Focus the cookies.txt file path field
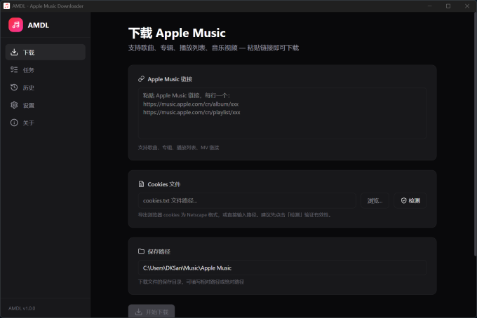Image resolution: width=477 pixels, height=318 pixels. [247, 200]
